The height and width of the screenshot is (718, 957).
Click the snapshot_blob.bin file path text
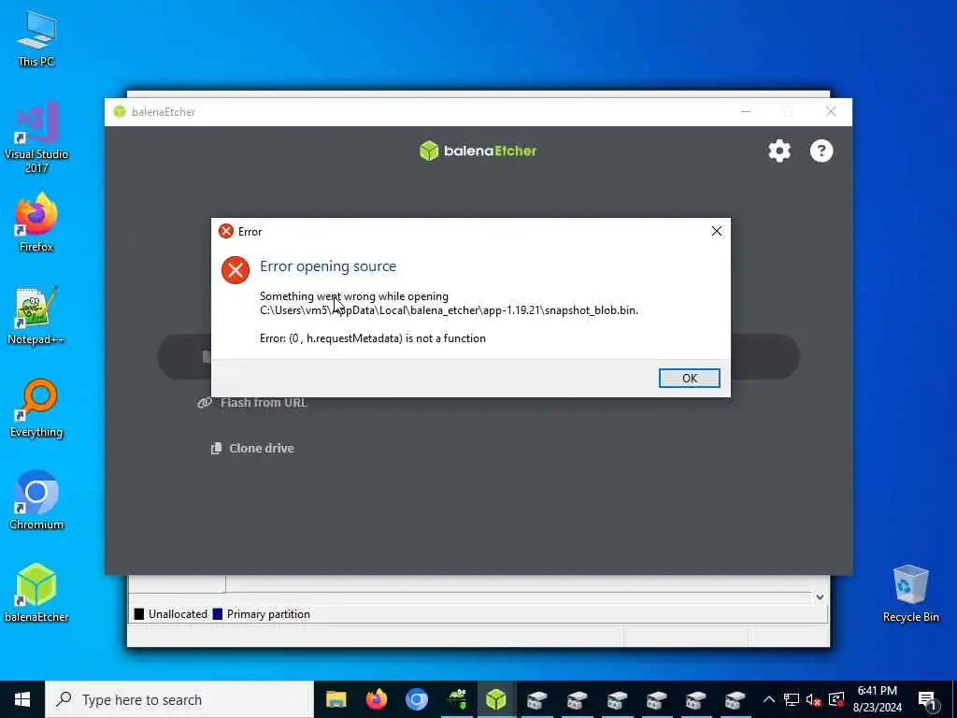[x=449, y=310]
